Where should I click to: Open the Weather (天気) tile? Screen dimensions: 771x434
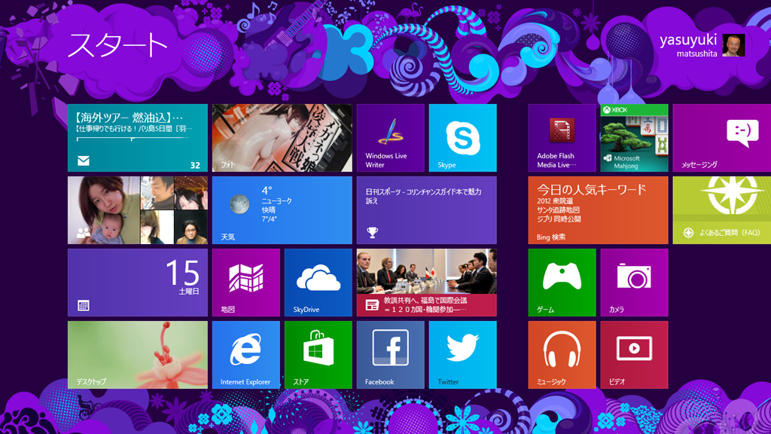point(282,210)
